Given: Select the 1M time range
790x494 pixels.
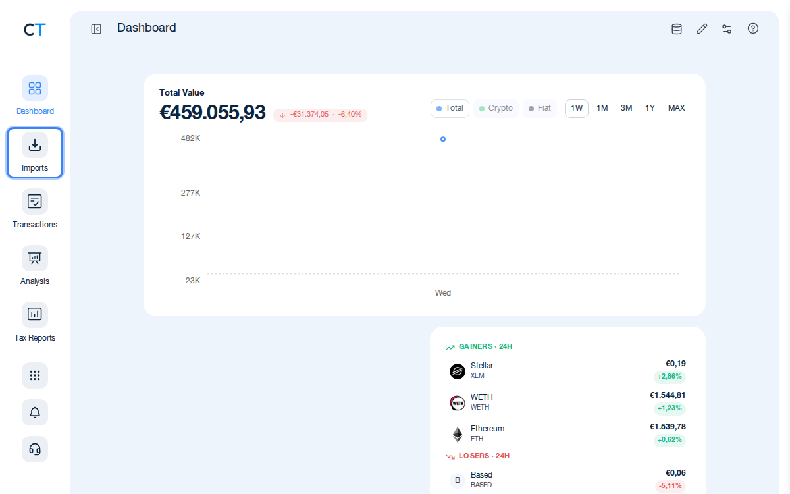Looking at the screenshot, I should [x=602, y=109].
